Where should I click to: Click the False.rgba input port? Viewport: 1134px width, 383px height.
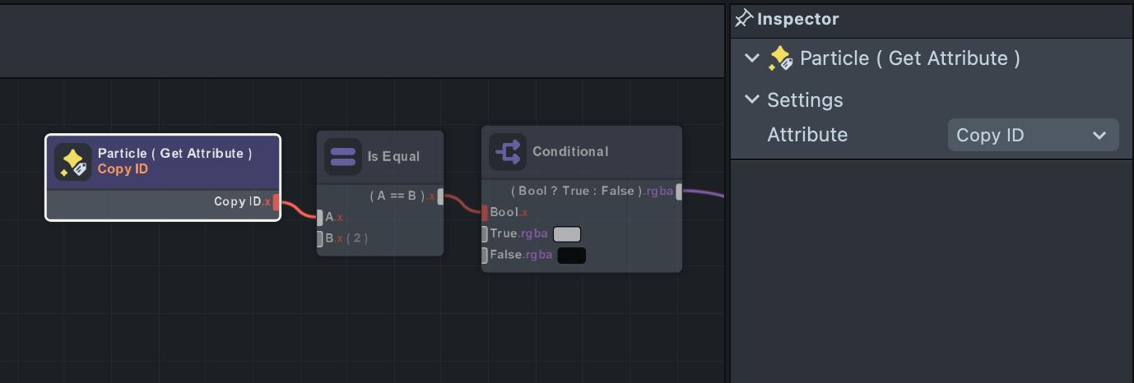tap(485, 256)
